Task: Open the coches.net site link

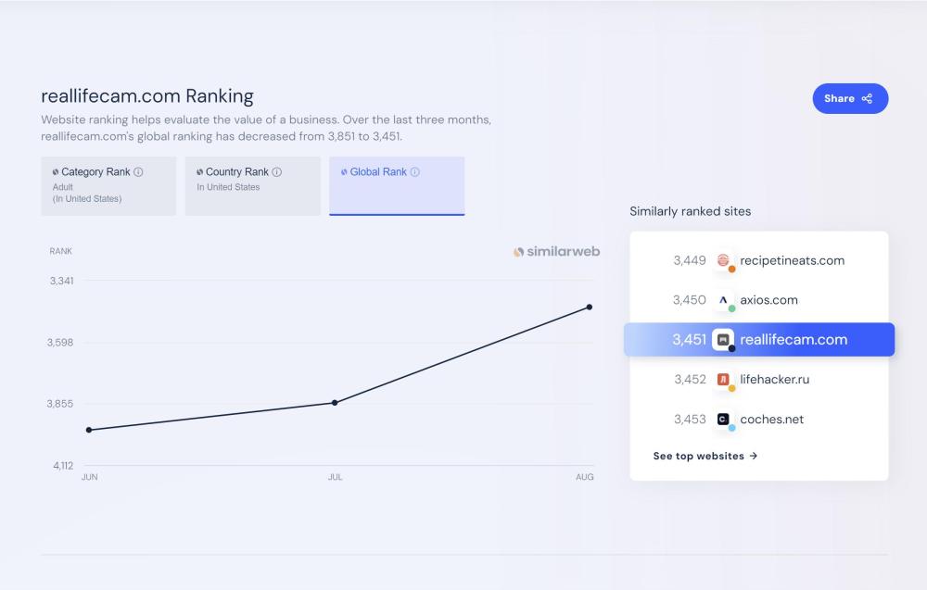Action: tap(771, 420)
